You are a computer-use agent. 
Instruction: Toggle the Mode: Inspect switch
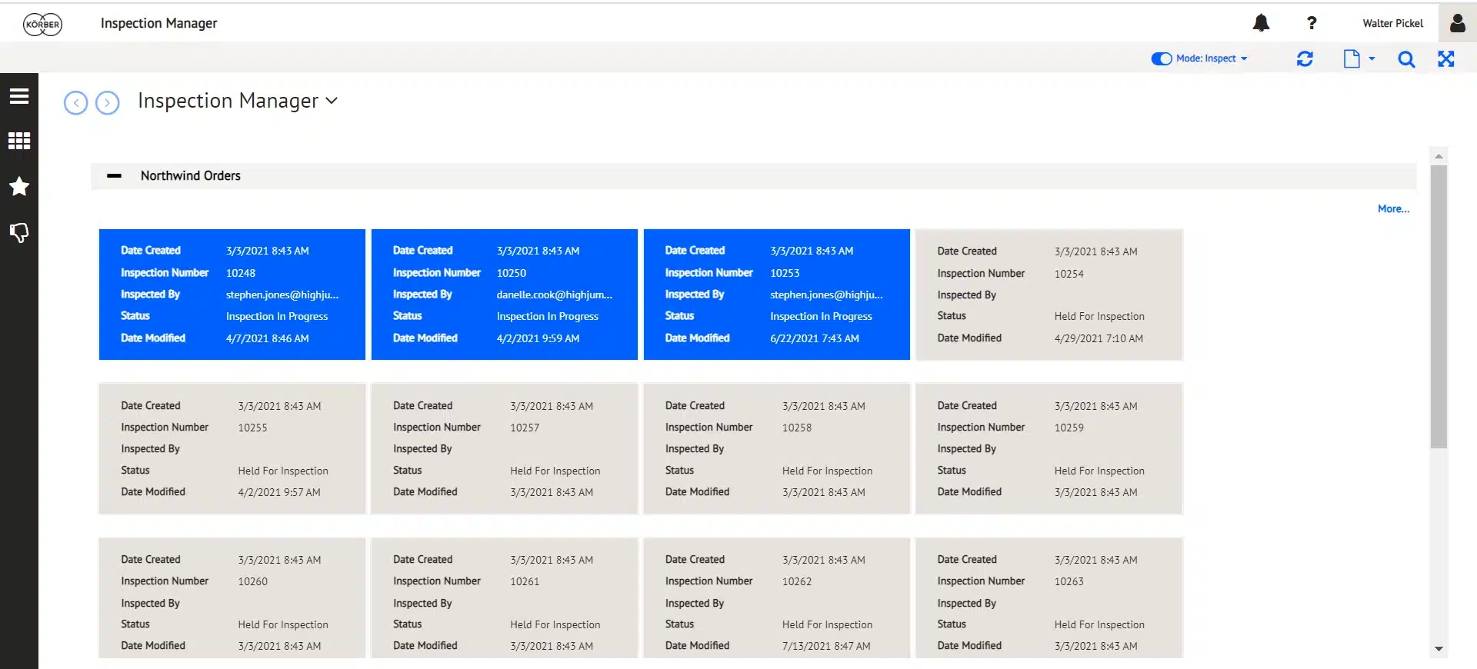[1161, 58]
